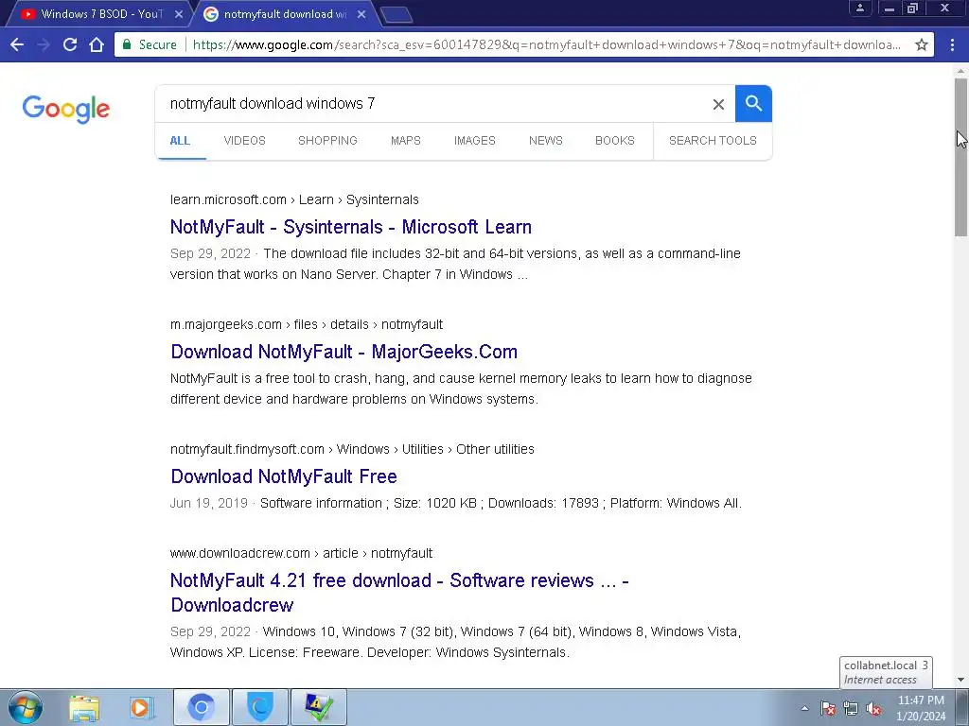Image resolution: width=969 pixels, height=726 pixels.
Task: Bookmark this page with the star icon
Action: (x=922, y=44)
